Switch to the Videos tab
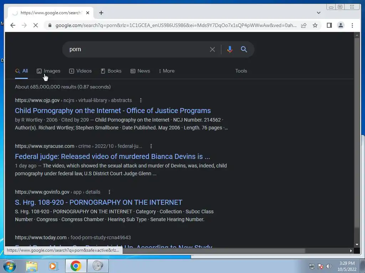The image size is (365, 273). pos(80,71)
